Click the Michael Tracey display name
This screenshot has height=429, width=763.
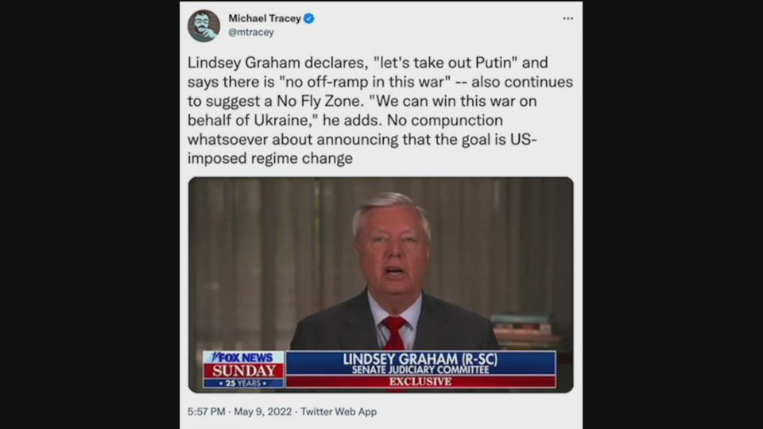click(265, 18)
